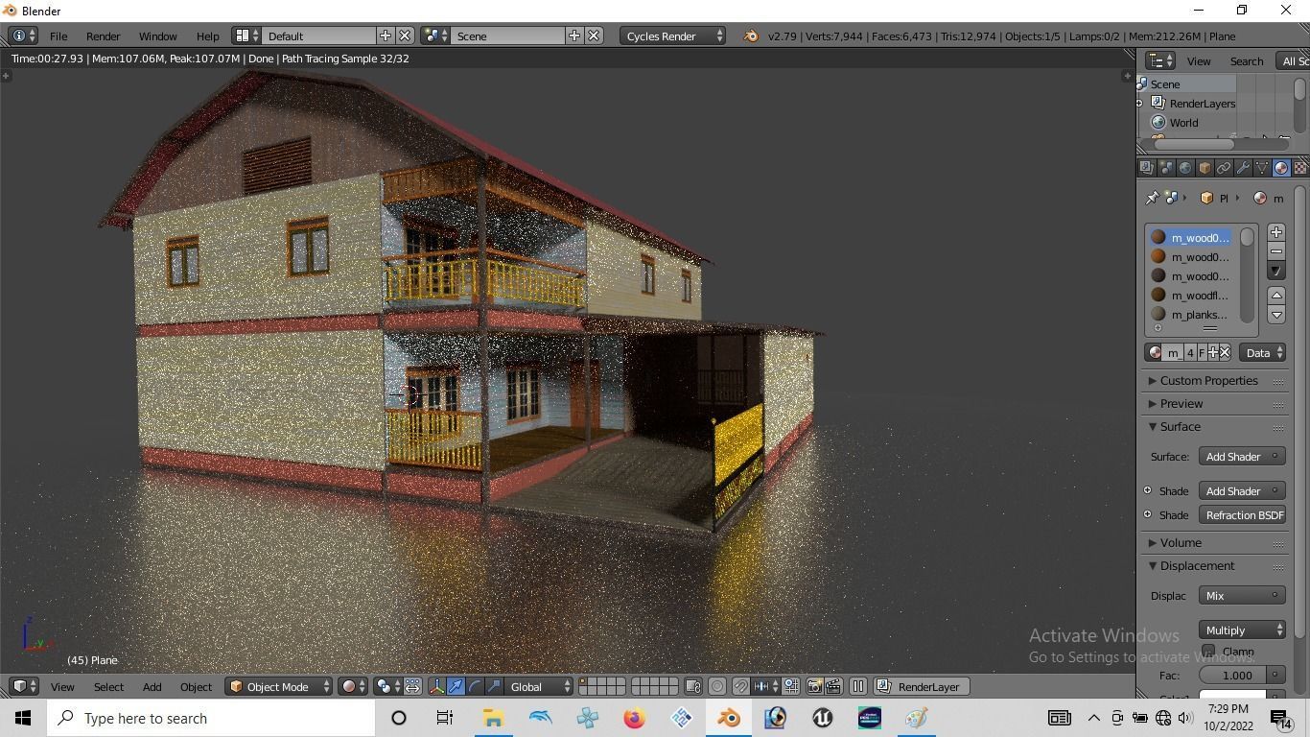Open Global transform orientation dropdown
This screenshot has height=737, width=1310.
539,687
